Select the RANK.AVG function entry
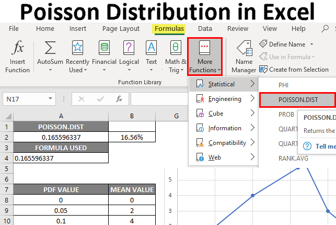Viewport: 336px width, 225px height. coord(293,159)
